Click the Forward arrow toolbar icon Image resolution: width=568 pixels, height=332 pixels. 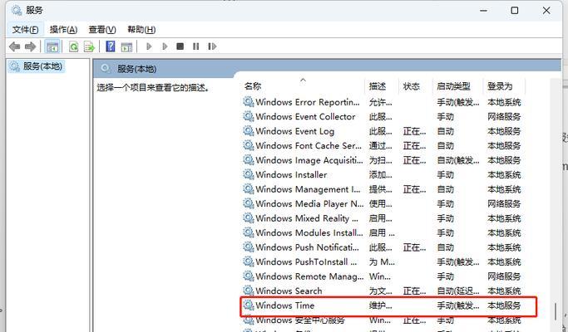coord(30,46)
